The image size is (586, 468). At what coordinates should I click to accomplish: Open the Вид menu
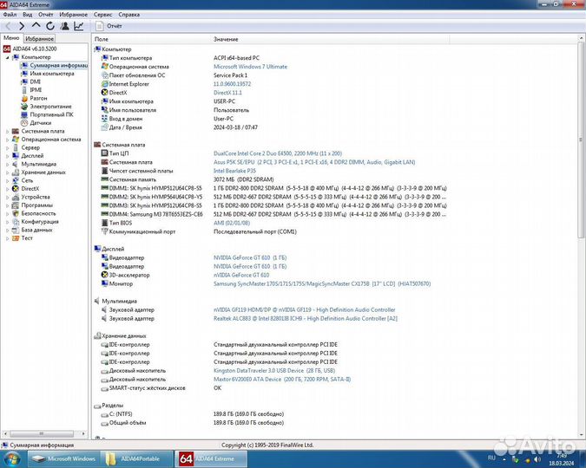(27, 15)
